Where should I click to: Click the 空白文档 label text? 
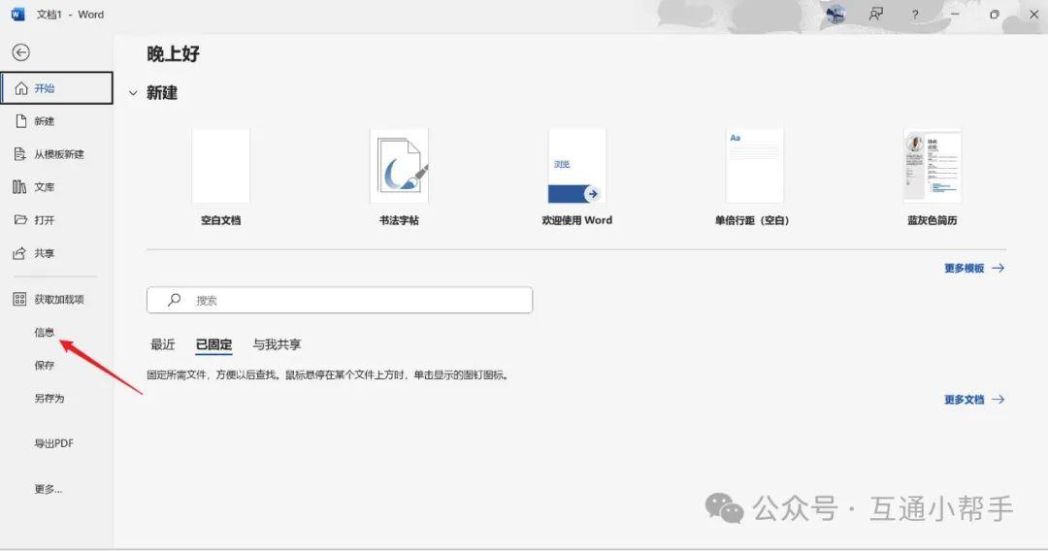point(220,220)
